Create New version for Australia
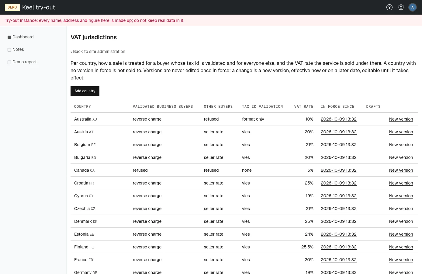Viewport: 422px width, 274px height. coord(401,119)
